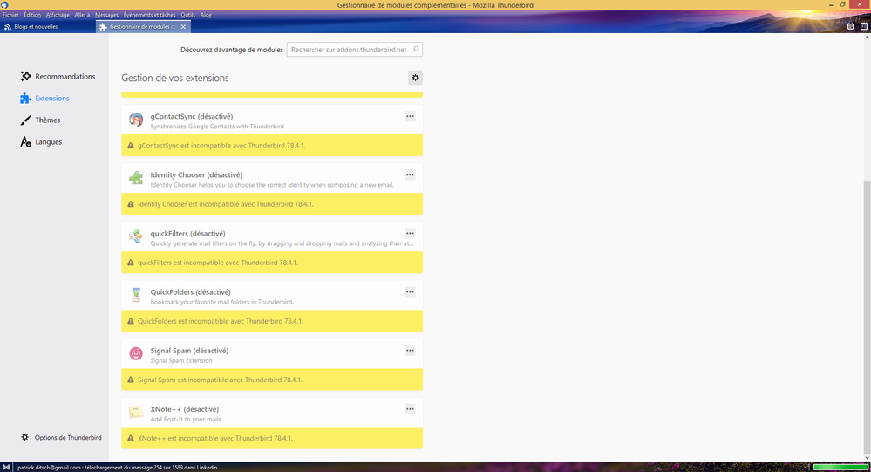Click the Signal Spam incompatible warning message
Screen dimensions: 871x472
[x=220, y=380]
